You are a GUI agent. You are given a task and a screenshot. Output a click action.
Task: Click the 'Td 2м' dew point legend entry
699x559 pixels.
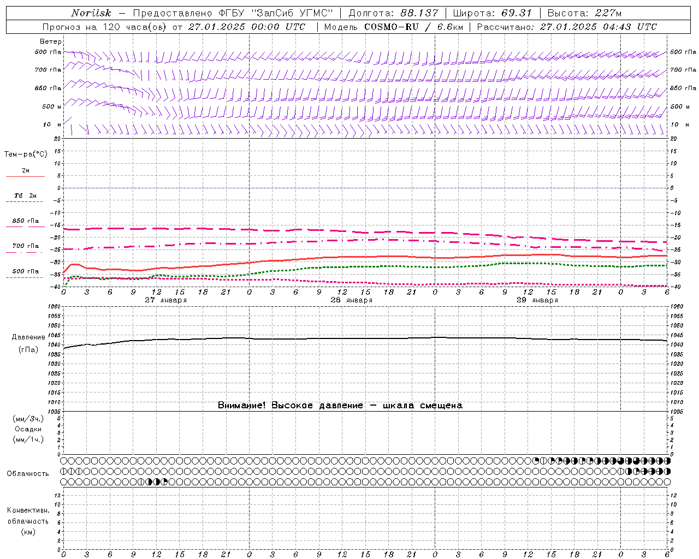(26, 195)
